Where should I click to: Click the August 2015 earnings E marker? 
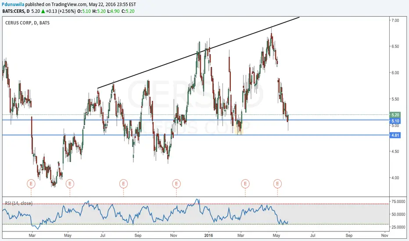[123, 184]
